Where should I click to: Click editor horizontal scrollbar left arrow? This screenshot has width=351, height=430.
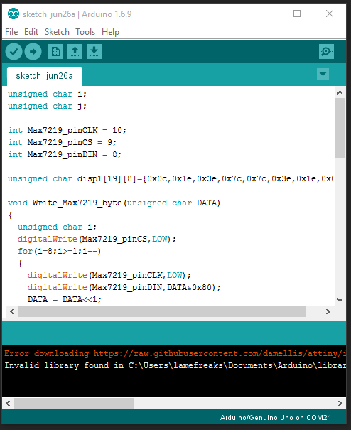(x=12, y=312)
